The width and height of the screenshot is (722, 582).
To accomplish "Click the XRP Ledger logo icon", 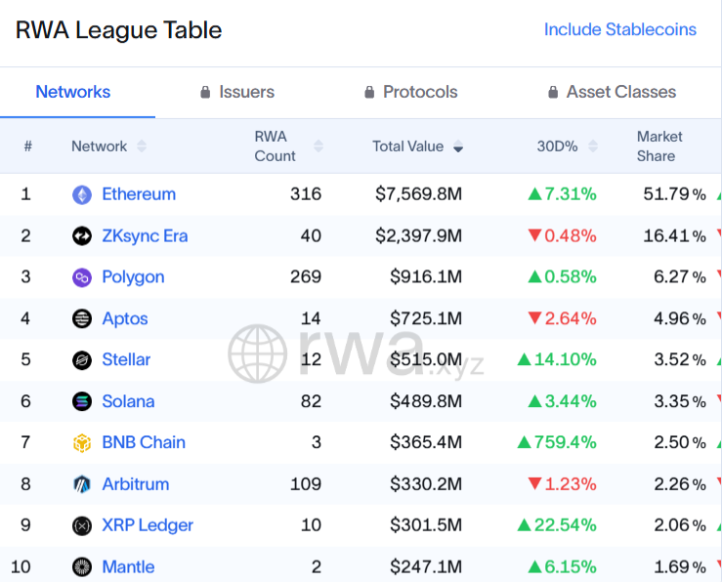I will [82, 525].
